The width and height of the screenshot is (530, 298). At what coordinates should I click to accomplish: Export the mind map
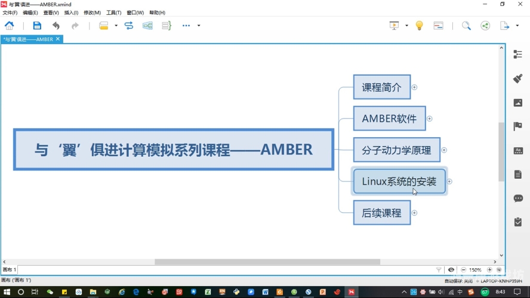pos(504,26)
